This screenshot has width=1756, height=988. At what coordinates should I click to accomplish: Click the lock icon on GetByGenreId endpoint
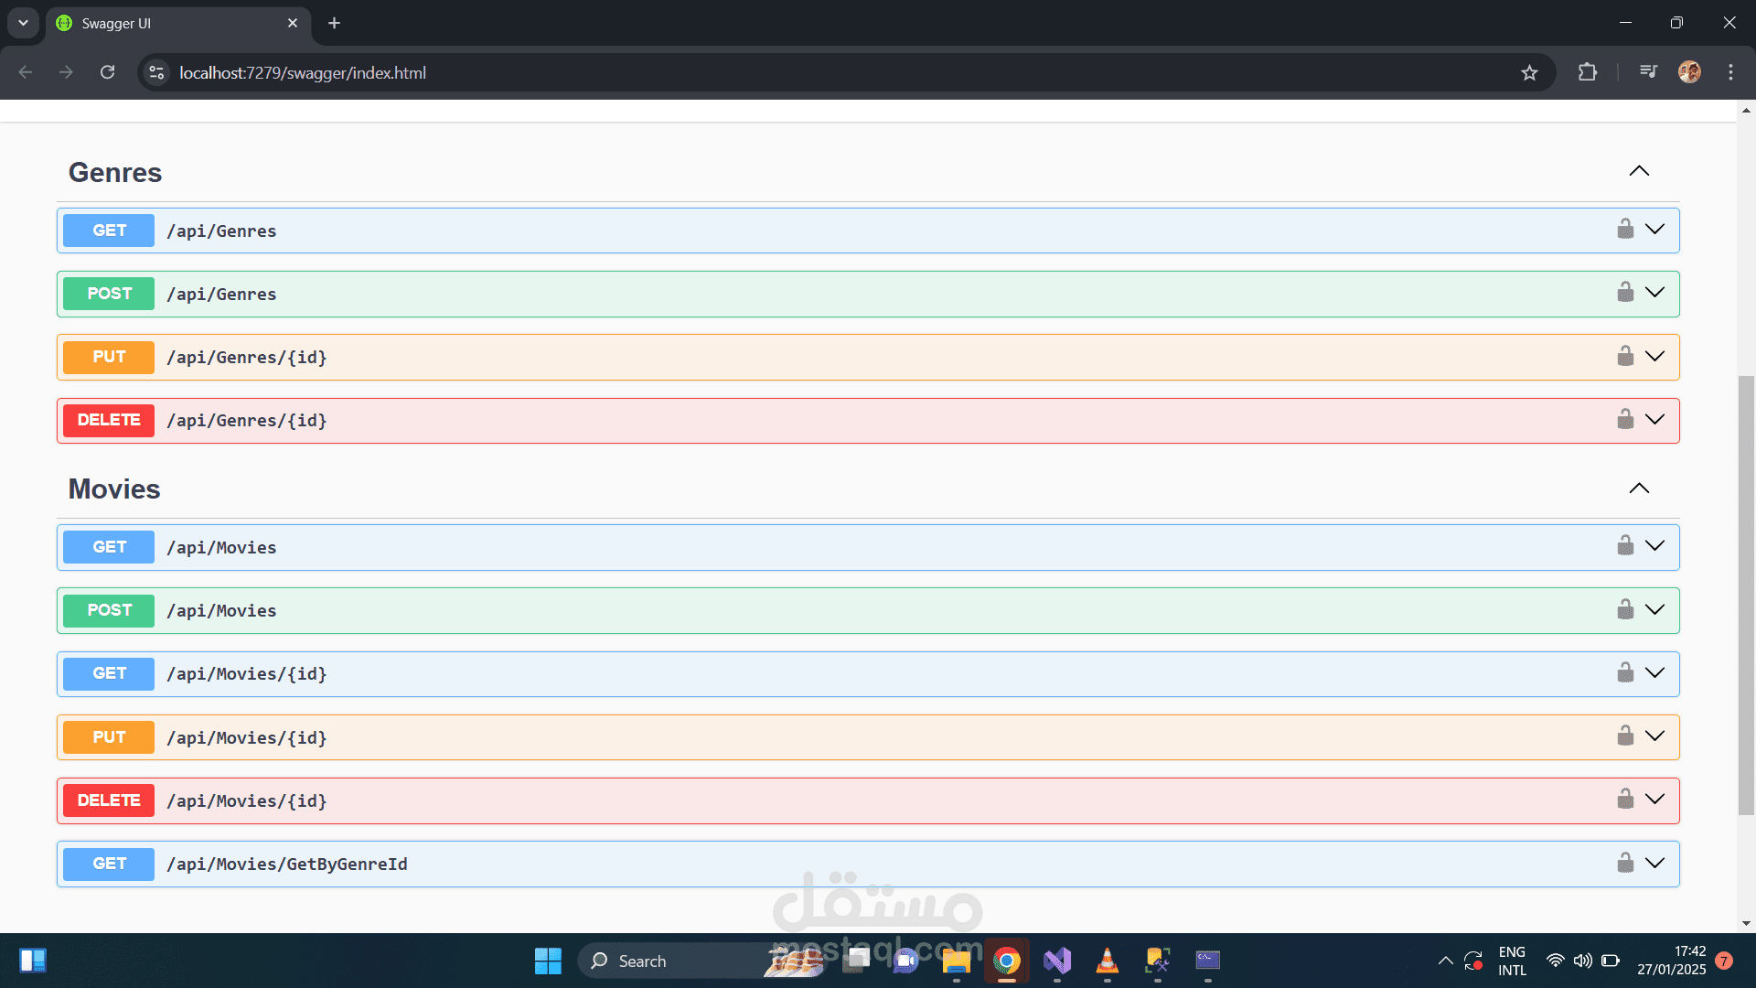1625,863
